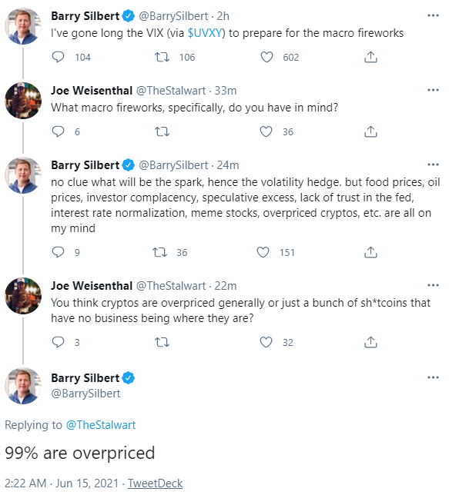449x495 pixels.
Task: Open more options on Joe's 33m tweet
Action: [x=433, y=90]
